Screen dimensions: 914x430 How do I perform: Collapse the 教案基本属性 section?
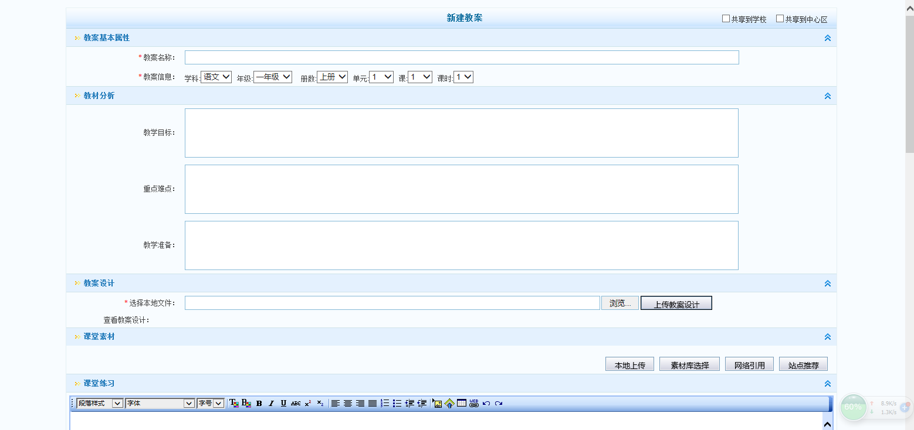[x=828, y=38]
